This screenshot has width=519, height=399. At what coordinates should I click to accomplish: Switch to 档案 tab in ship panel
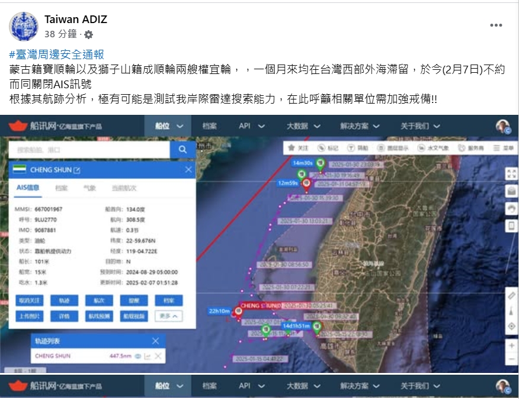(x=61, y=188)
